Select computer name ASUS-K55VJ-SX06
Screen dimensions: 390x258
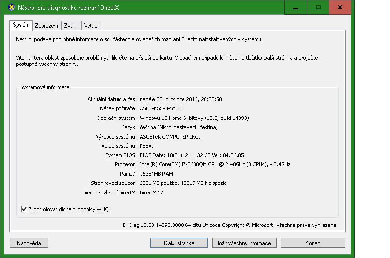point(161,108)
